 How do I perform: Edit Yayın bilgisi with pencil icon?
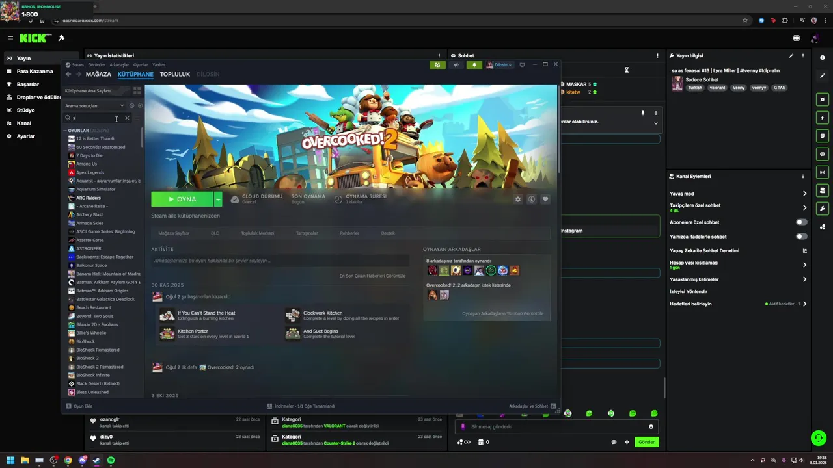click(x=791, y=56)
